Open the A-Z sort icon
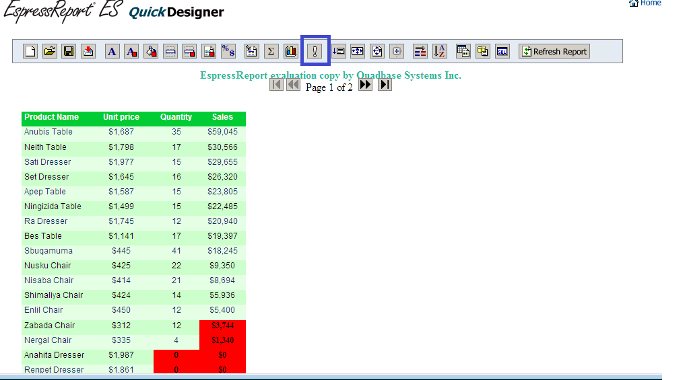The height and width of the screenshot is (380, 685). [x=439, y=52]
